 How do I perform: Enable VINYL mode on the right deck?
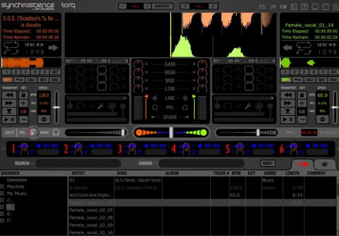(x=286, y=79)
